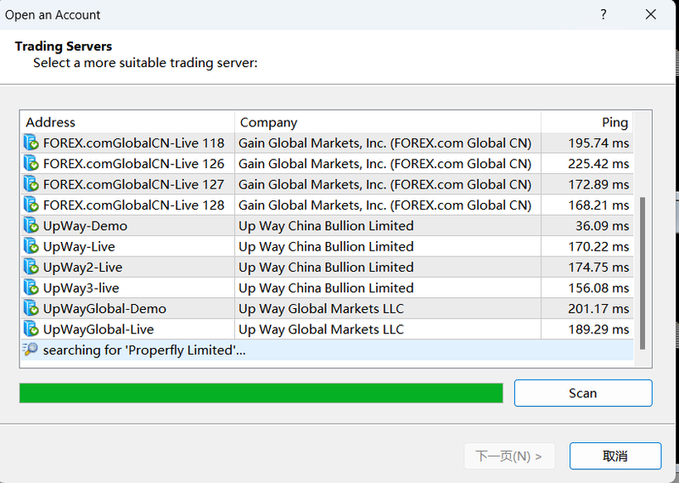Image resolution: width=679 pixels, height=483 pixels.
Task: Click the 195.74 ms ping value
Action: 598,143
